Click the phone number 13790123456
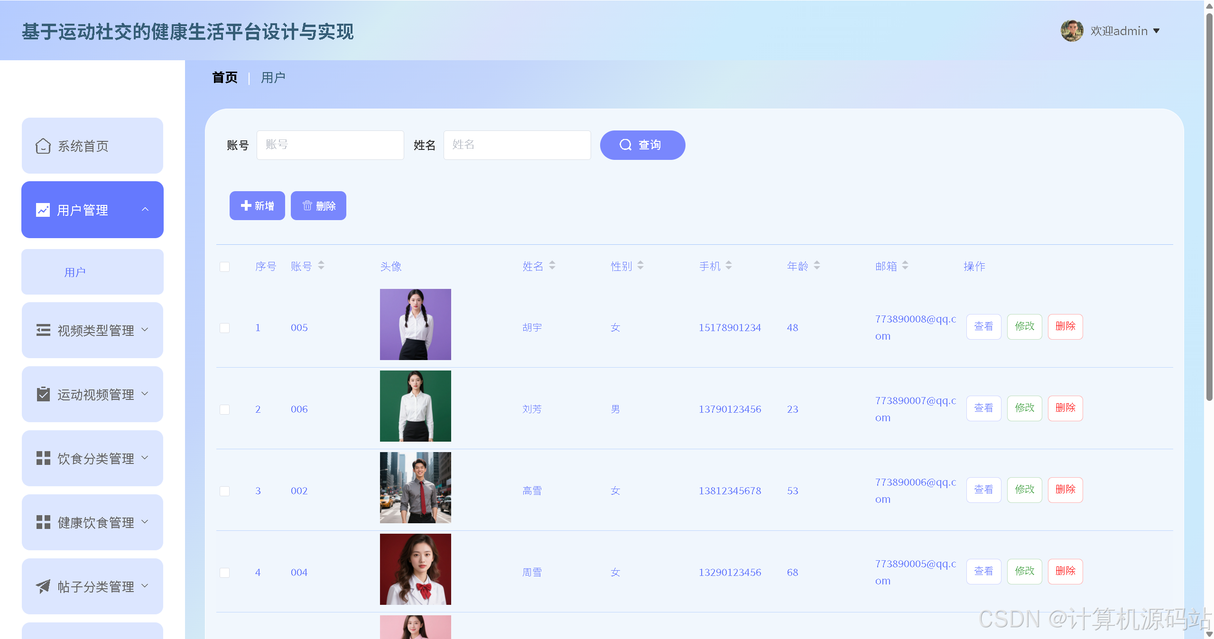The image size is (1214, 639). [x=730, y=409]
